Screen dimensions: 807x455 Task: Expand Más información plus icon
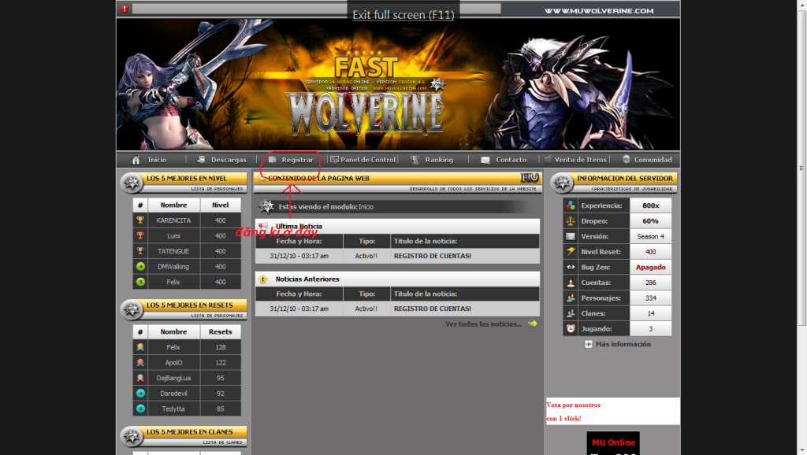(x=588, y=344)
